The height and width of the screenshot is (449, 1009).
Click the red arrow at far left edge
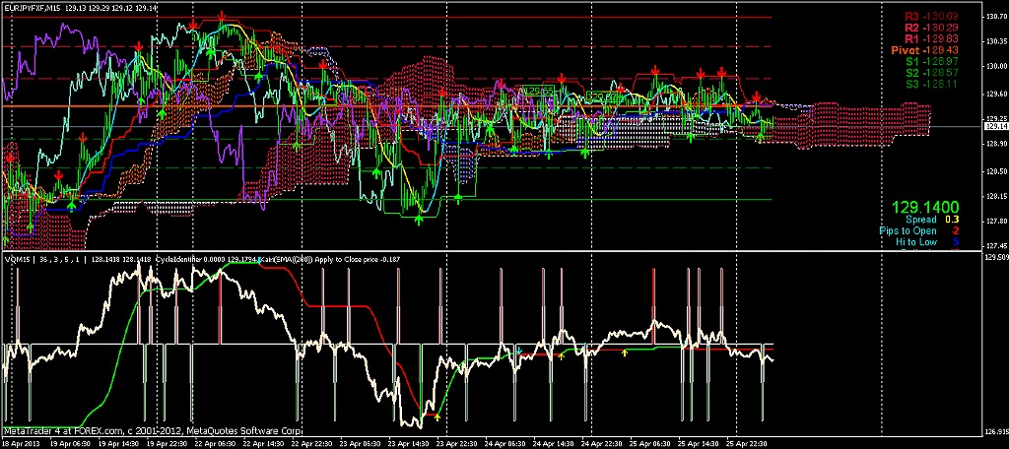(x=11, y=157)
